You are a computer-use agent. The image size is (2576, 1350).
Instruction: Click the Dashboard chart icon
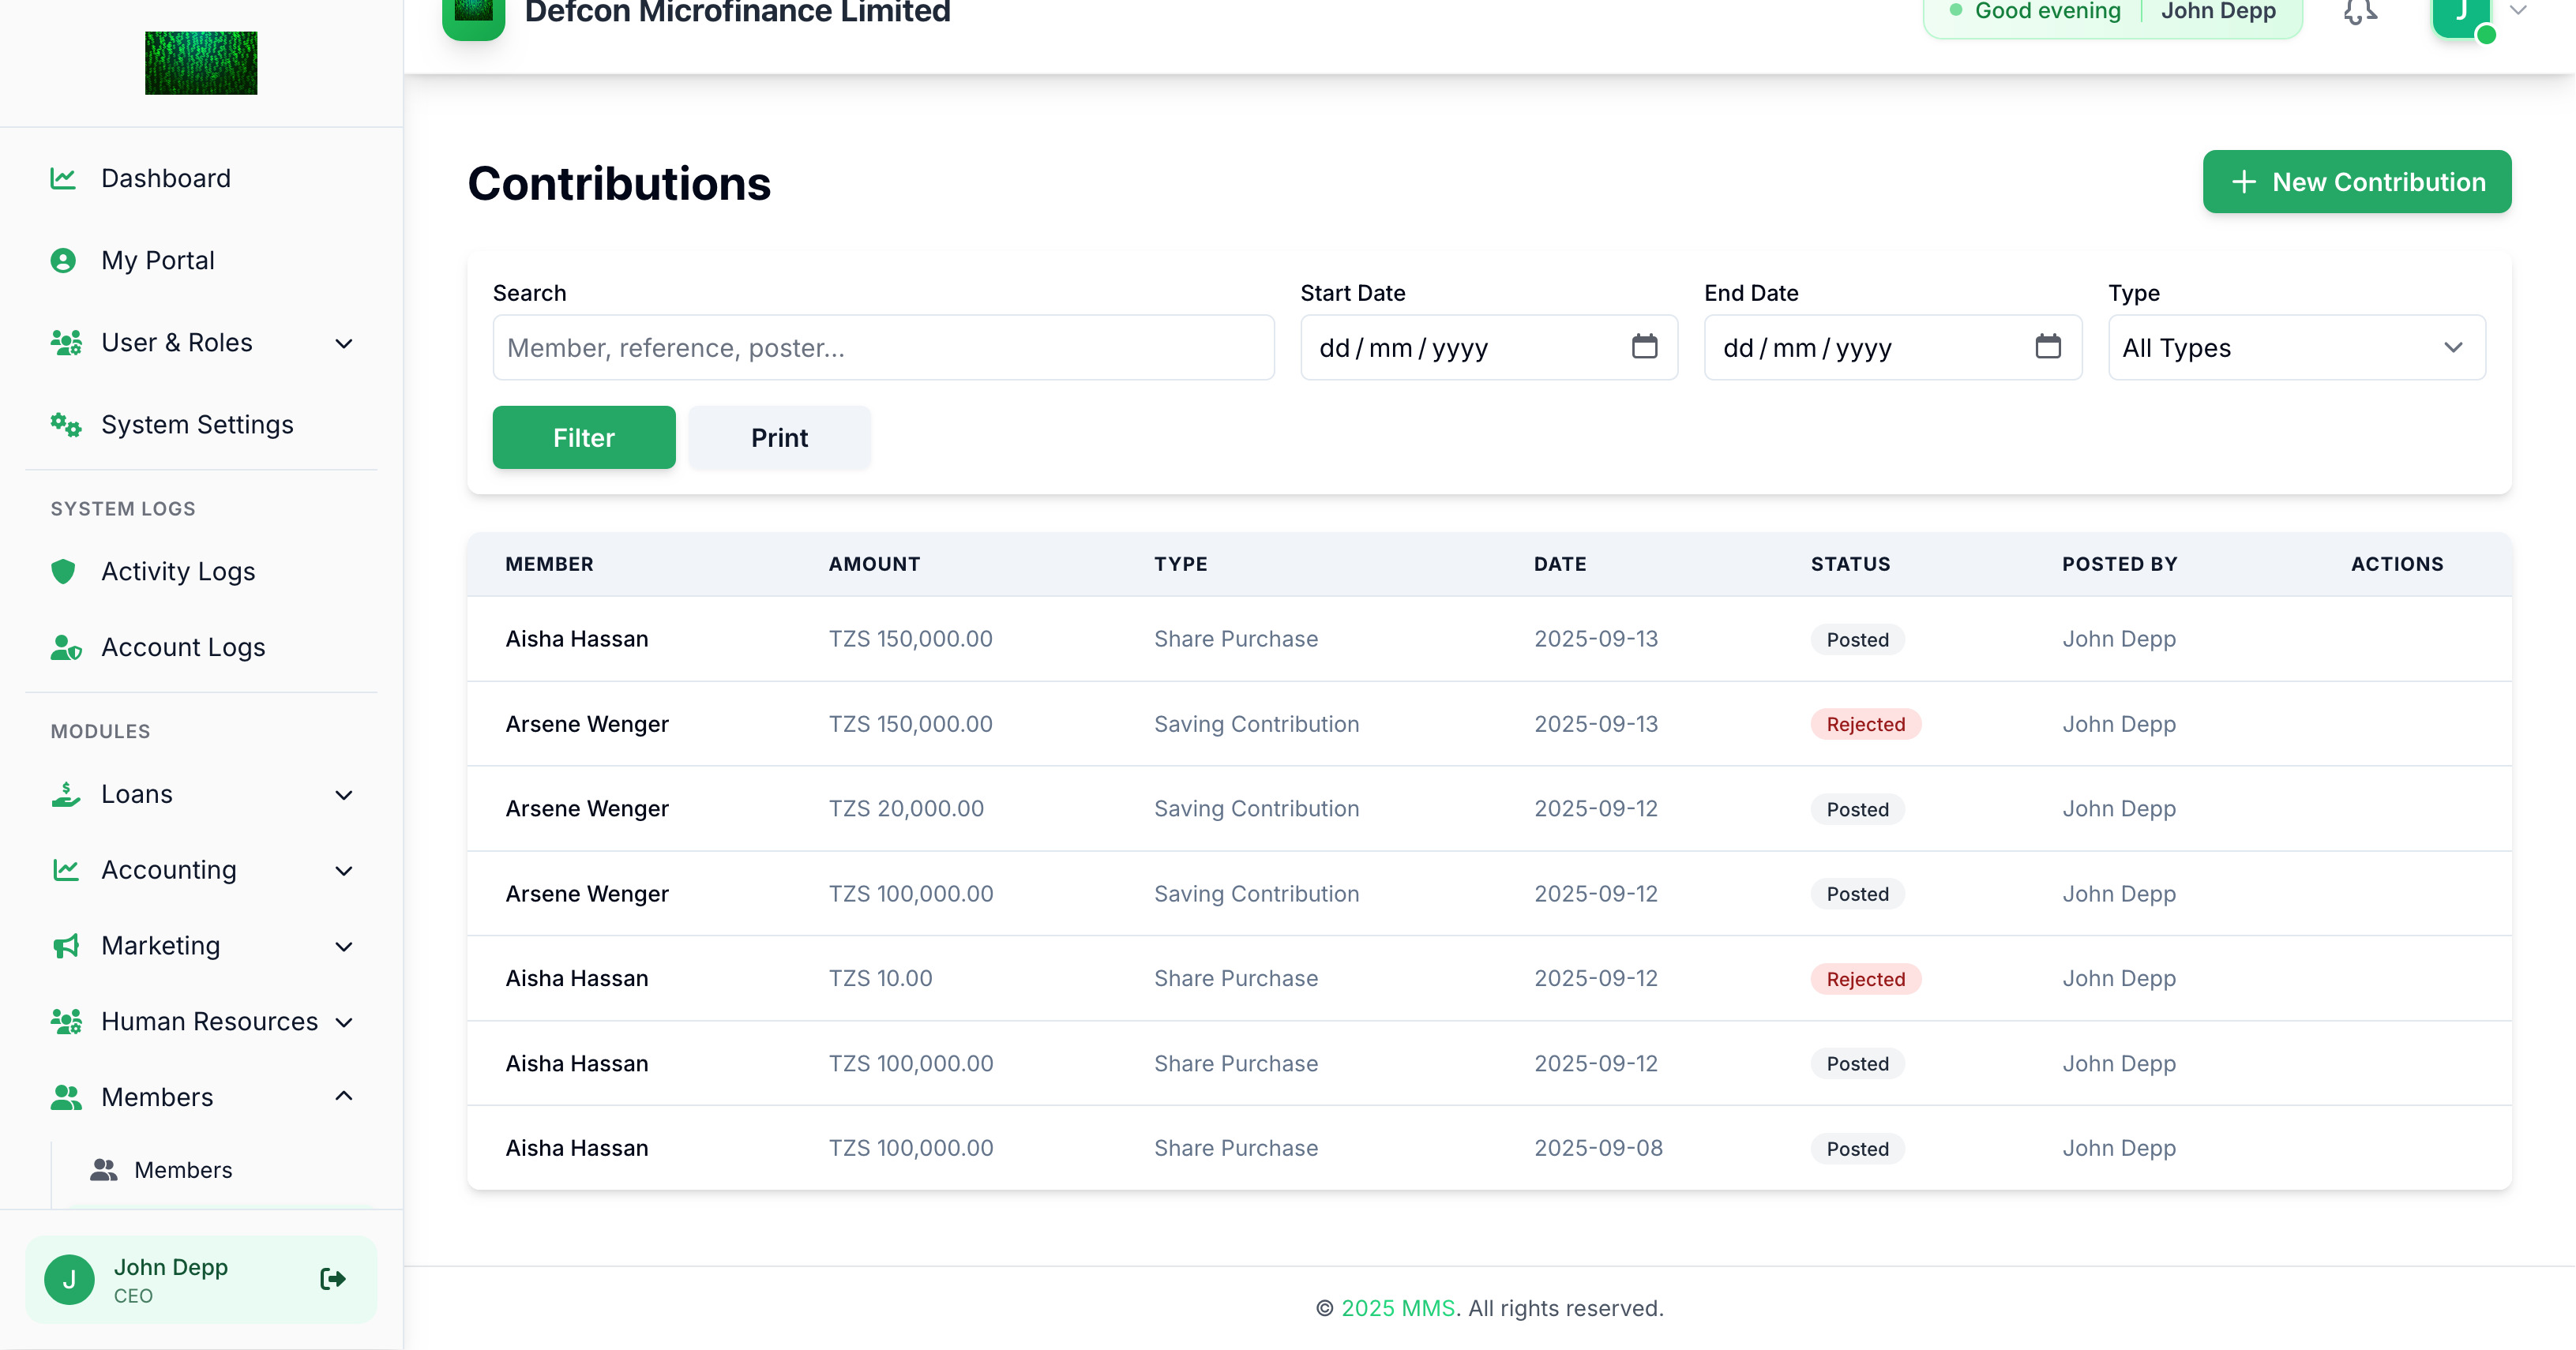(x=63, y=178)
